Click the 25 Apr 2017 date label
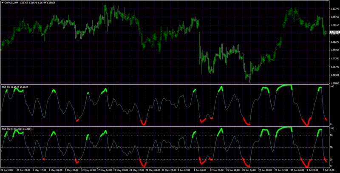340x173 pixels. (7, 170)
